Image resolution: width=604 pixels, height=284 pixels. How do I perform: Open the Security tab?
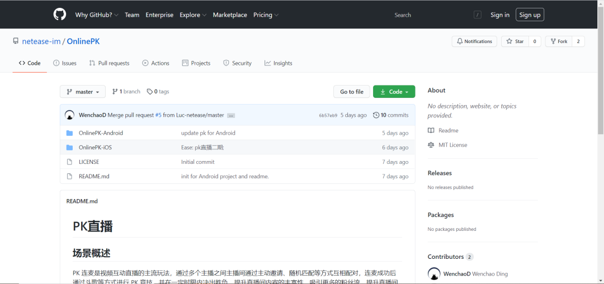click(237, 63)
